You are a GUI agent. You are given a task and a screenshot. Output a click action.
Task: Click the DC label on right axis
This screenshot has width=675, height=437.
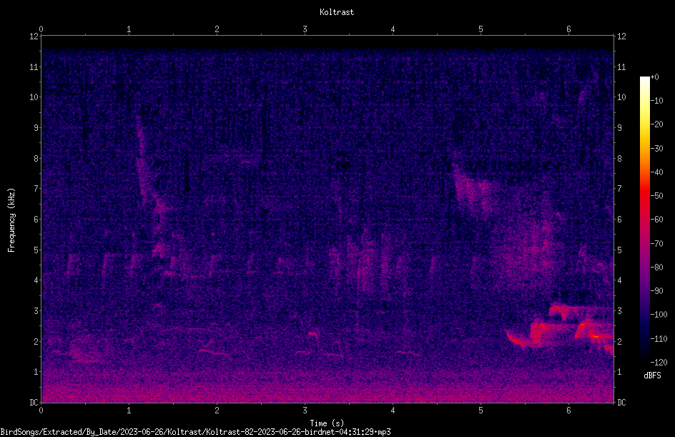tap(621, 403)
